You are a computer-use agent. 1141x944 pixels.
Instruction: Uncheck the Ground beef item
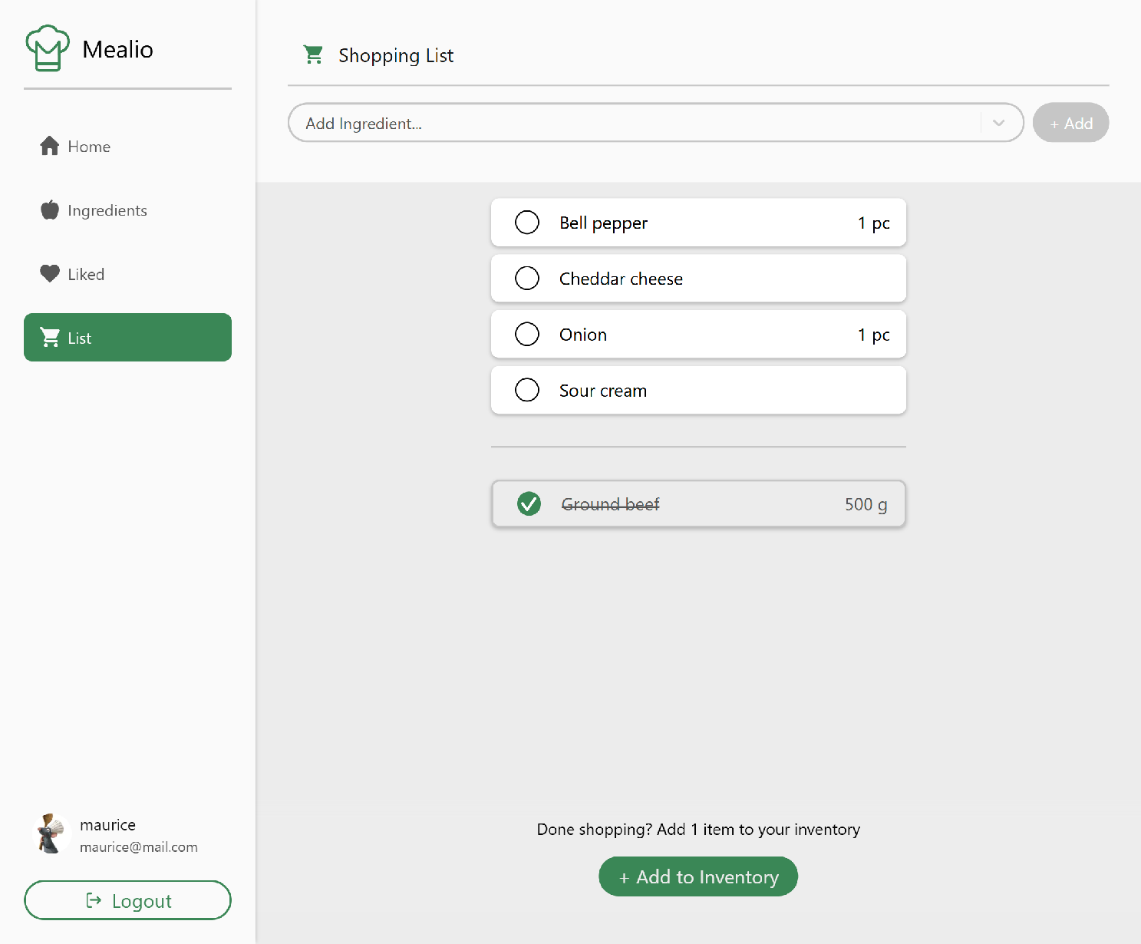click(529, 504)
